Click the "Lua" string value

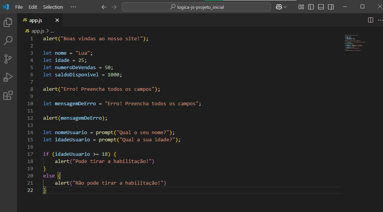coord(83,53)
